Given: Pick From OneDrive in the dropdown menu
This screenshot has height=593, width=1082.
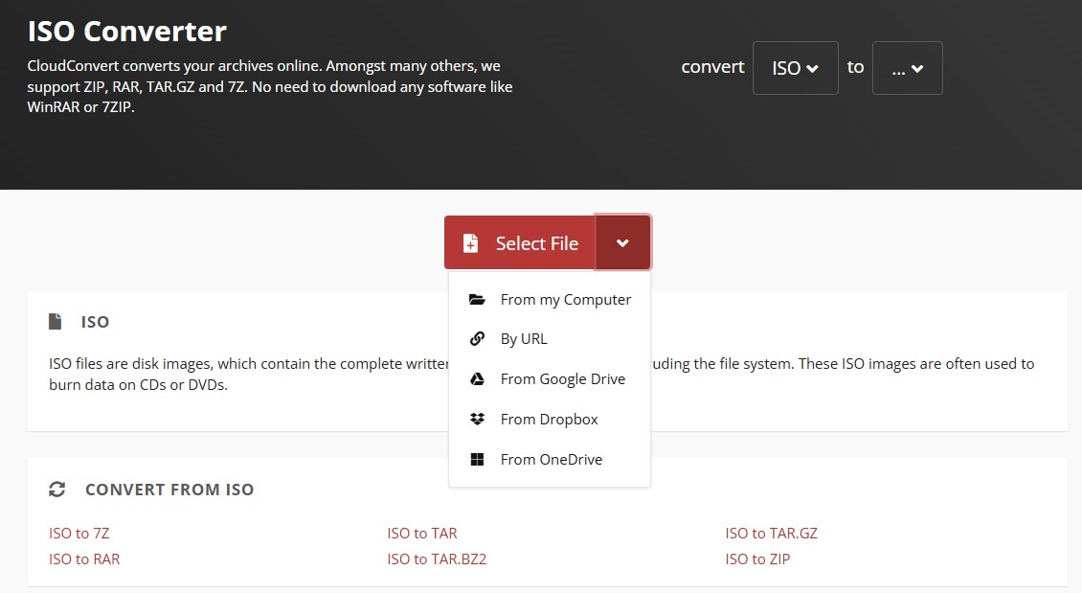Looking at the screenshot, I should point(552,459).
